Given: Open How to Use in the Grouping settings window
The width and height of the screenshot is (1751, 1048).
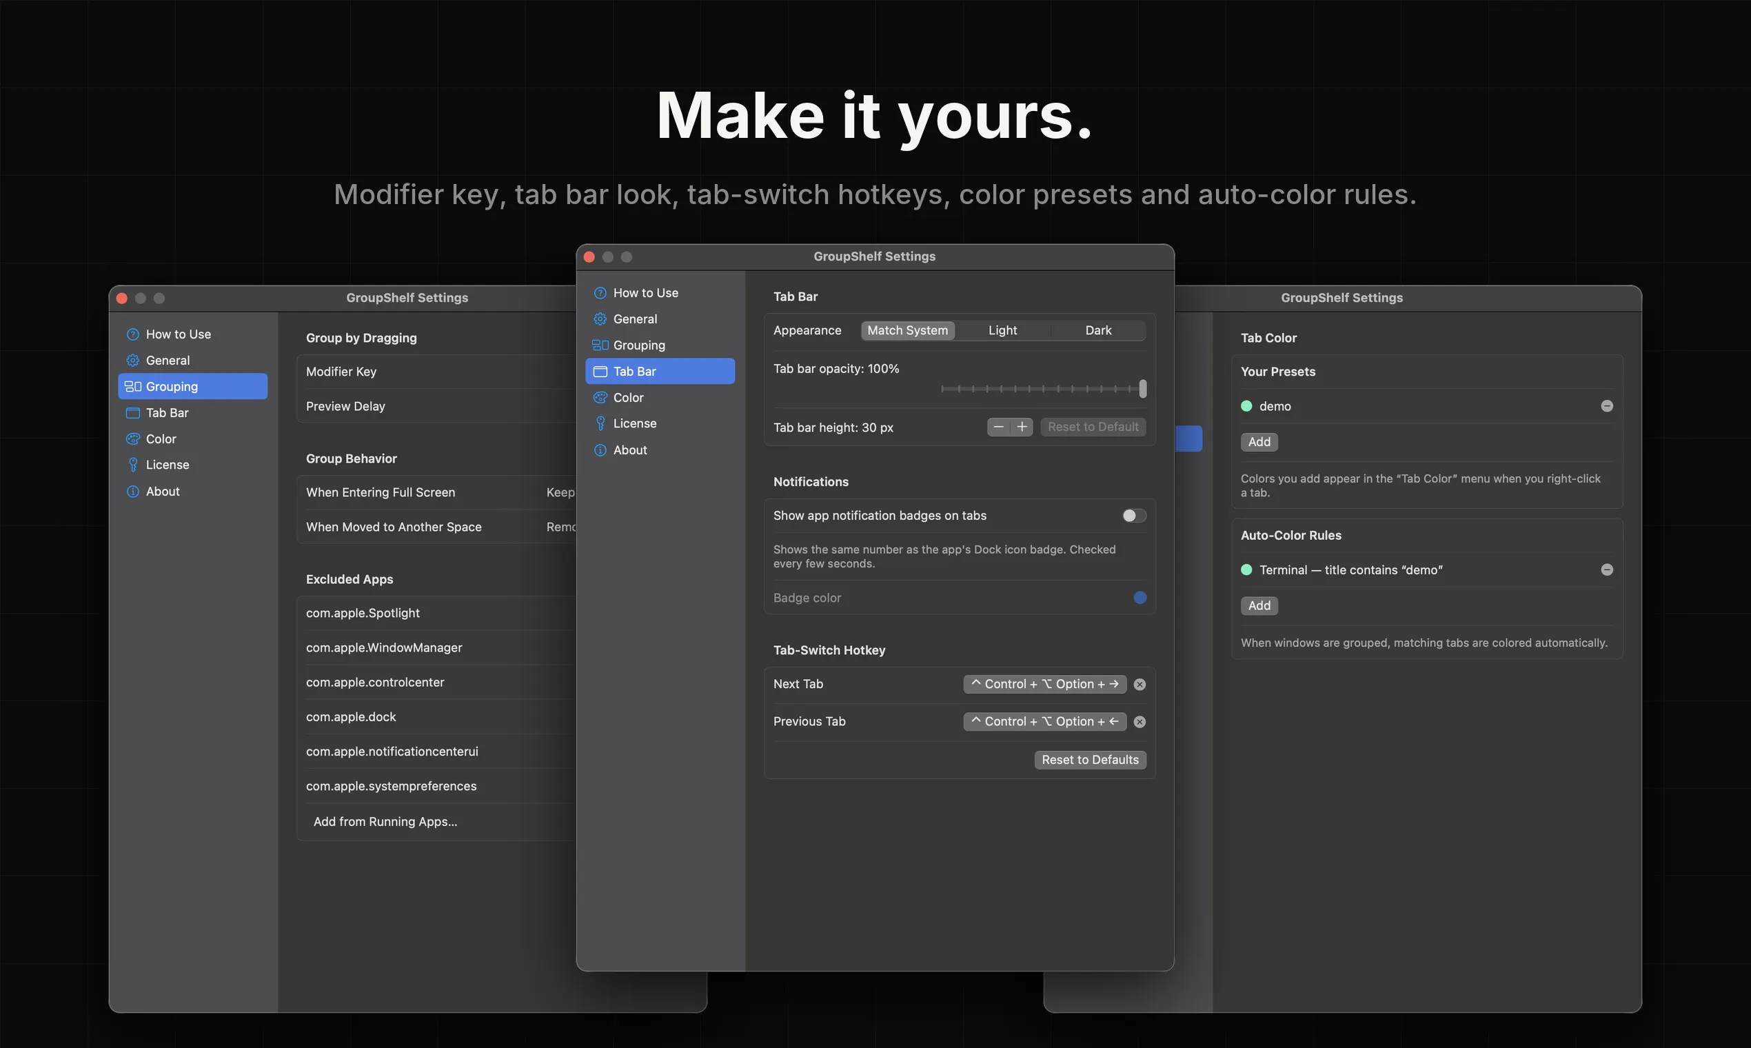Looking at the screenshot, I should pyautogui.click(x=192, y=334).
